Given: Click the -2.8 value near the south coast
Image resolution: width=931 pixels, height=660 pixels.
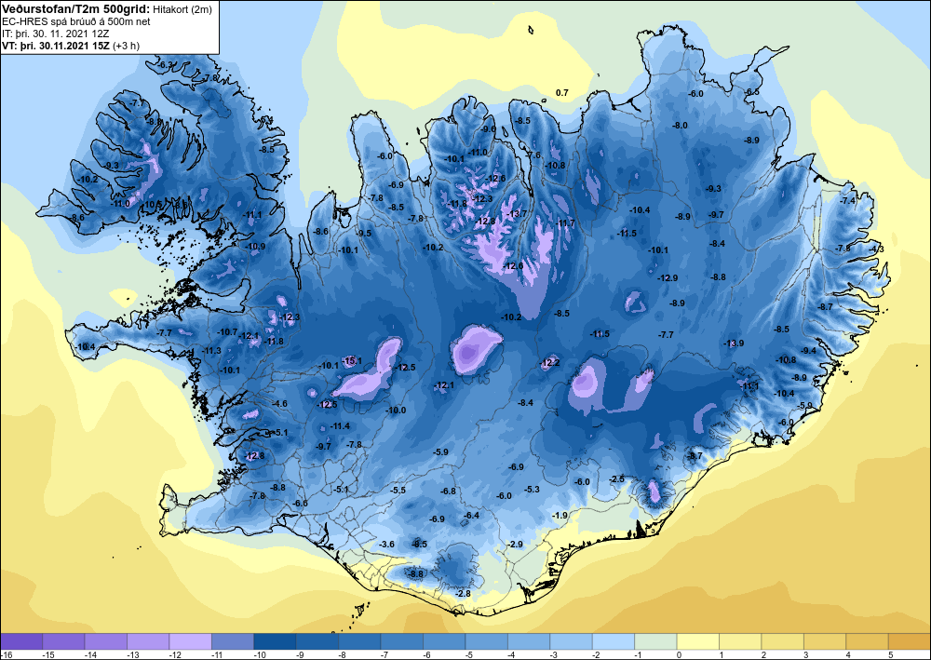Looking at the screenshot, I should point(463,594).
